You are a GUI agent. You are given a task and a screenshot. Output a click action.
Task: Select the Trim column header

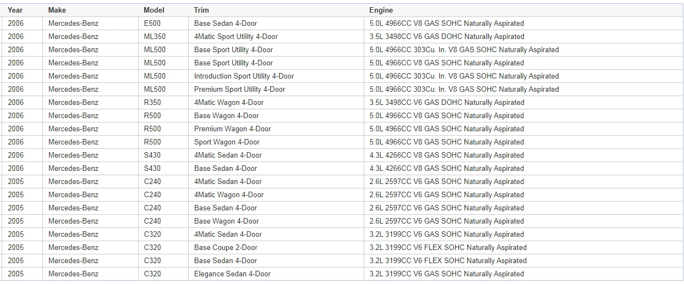pos(201,10)
